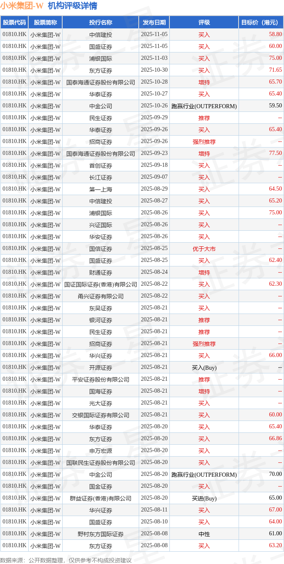Select the 野村东方国际证券 broker cell
This screenshot has height=564, width=284.
pos(101,534)
